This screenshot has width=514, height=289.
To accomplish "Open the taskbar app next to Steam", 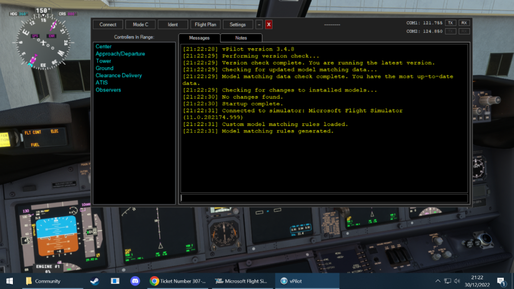I will (x=115, y=281).
